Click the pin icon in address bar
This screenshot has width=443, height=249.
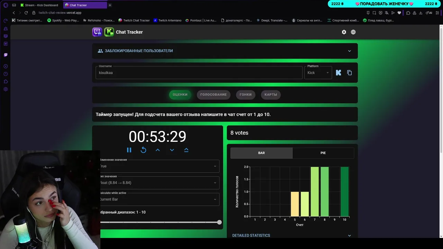[x=368, y=13]
